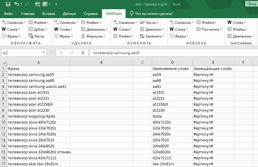This screenshot has width=258, height=167.
Task: Open the Справка tab
Action: click(x=91, y=14)
